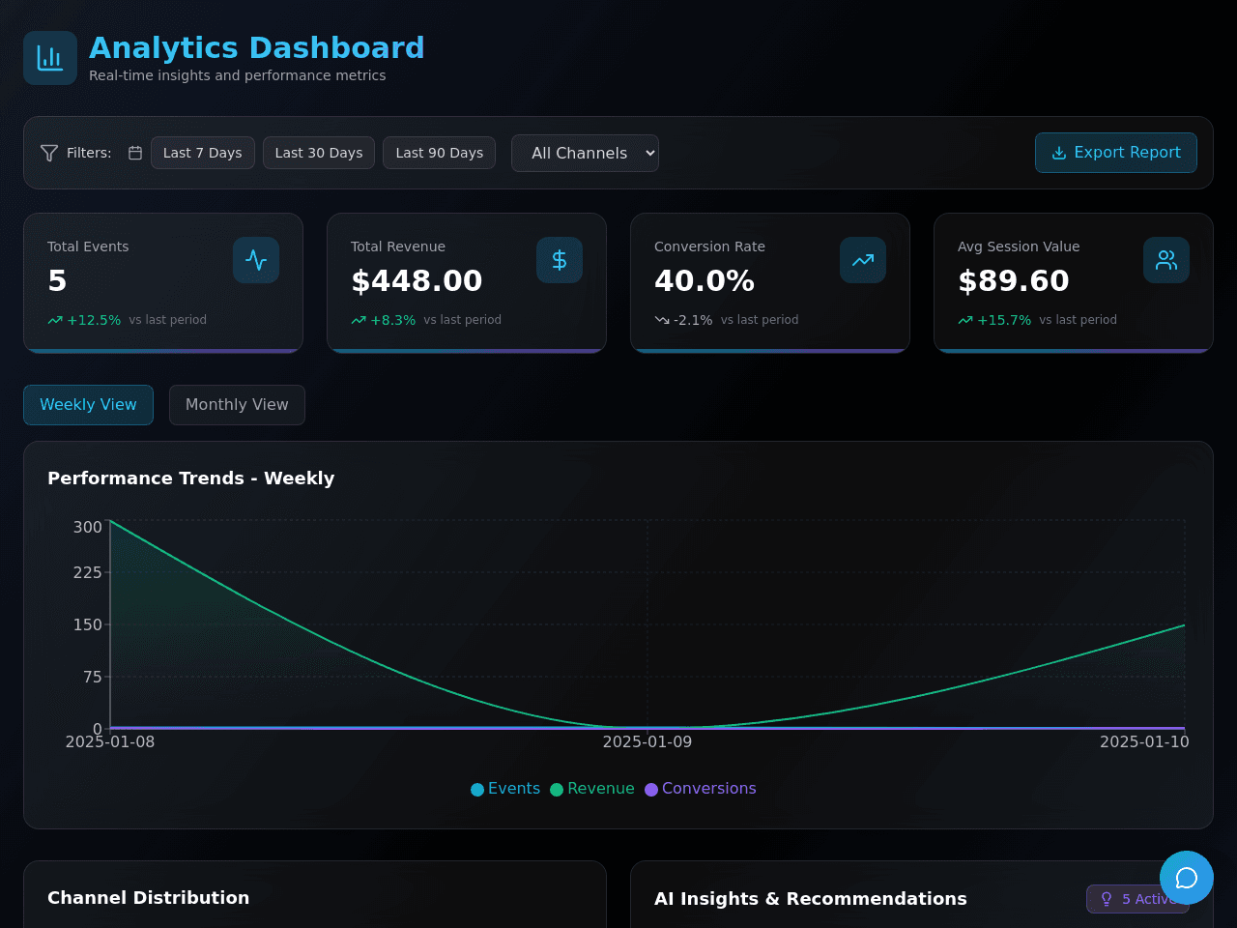The height and width of the screenshot is (928, 1237).
Task: Switch to the Weekly View tab
Action: click(88, 405)
